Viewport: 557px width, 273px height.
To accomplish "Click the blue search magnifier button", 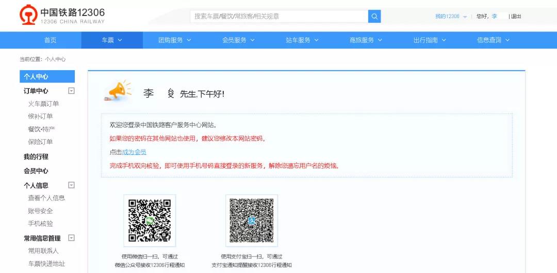I will coord(374,17).
